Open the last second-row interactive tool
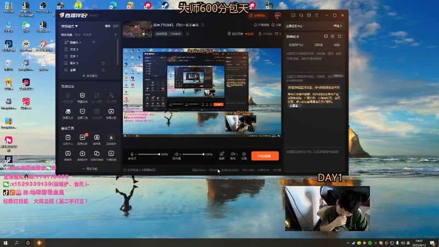The width and height of the screenshot is (439, 247). 111,114
